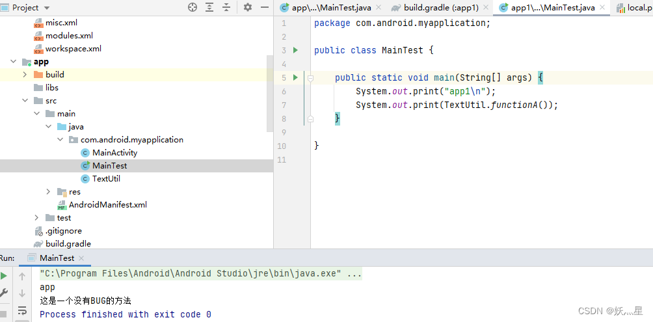Click the MainTest icon in the project tree

(x=85, y=165)
